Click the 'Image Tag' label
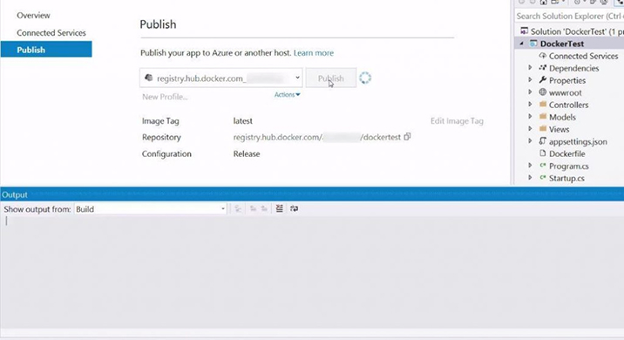The height and width of the screenshot is (340, 624). 160,121
